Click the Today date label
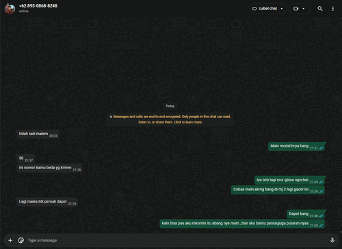 point(170,106)
